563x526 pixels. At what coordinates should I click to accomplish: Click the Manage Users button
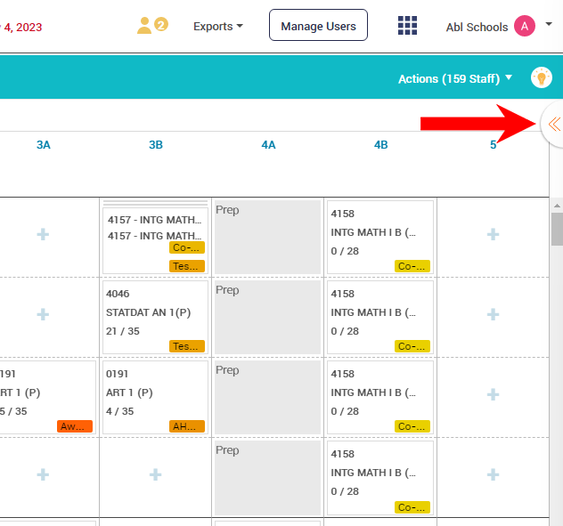click(318, 26)
